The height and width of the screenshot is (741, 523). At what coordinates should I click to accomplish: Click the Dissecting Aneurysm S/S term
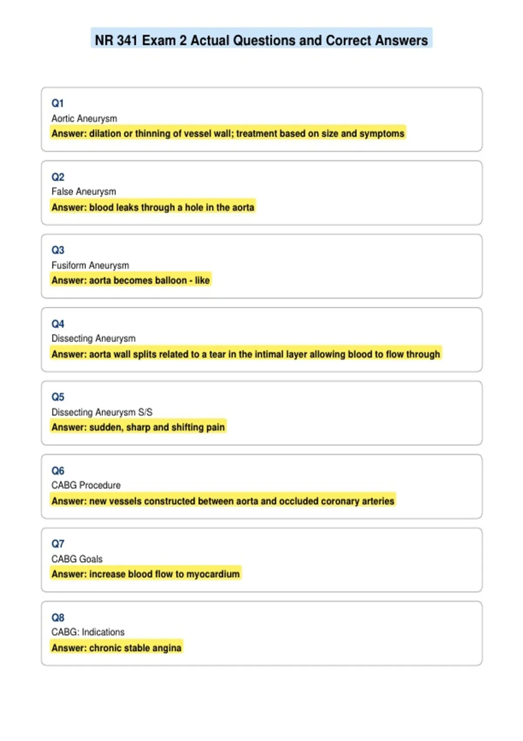(x=102, y=412)
